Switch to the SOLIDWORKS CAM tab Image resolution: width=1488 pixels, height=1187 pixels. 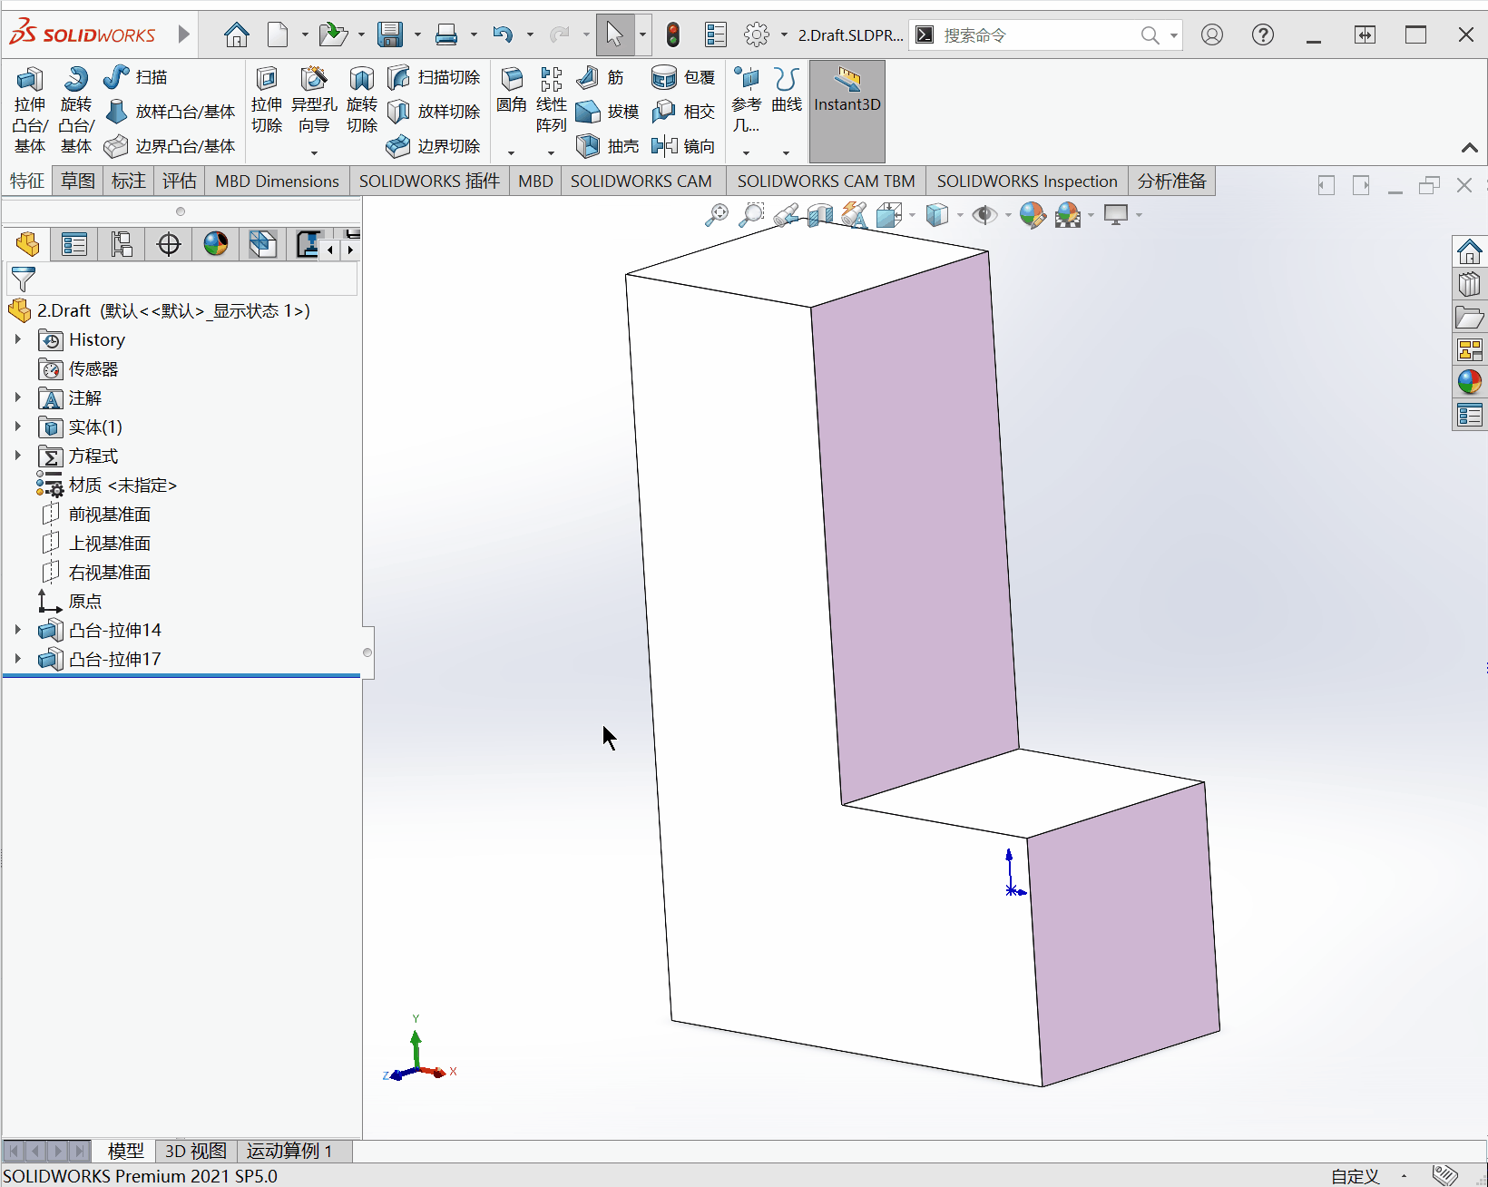point(641,181)
